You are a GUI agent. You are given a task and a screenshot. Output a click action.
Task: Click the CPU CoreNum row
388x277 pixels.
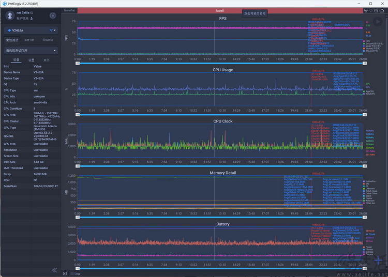[31, 109]
